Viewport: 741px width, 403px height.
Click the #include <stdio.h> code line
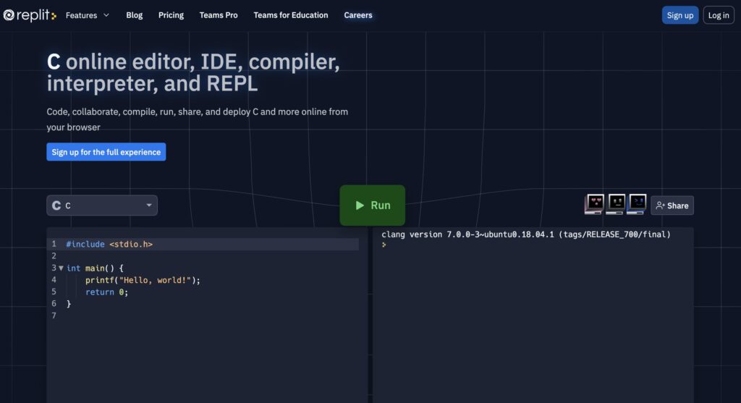[x=109, y=245]
